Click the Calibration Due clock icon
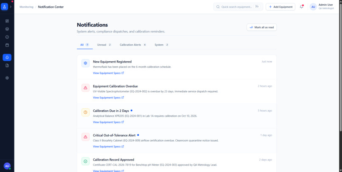342x172 pixels. (86, 112)
